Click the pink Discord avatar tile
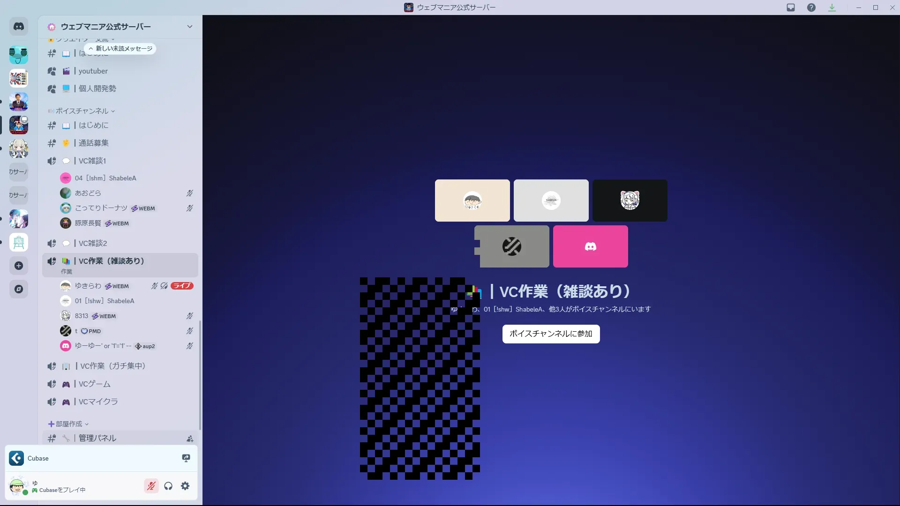The width and height of the screenshot is (900, 506). tap(590, 246)
